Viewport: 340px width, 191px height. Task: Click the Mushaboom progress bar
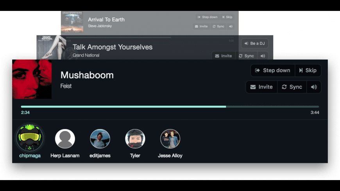(170, 107)
